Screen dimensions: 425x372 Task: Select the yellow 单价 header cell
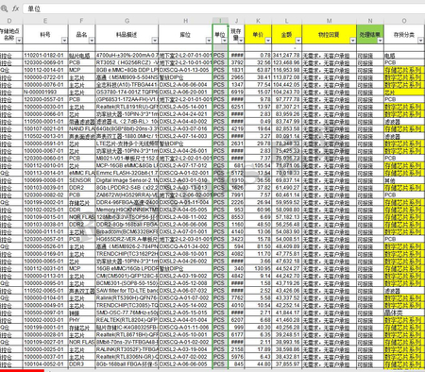(258, 34)
